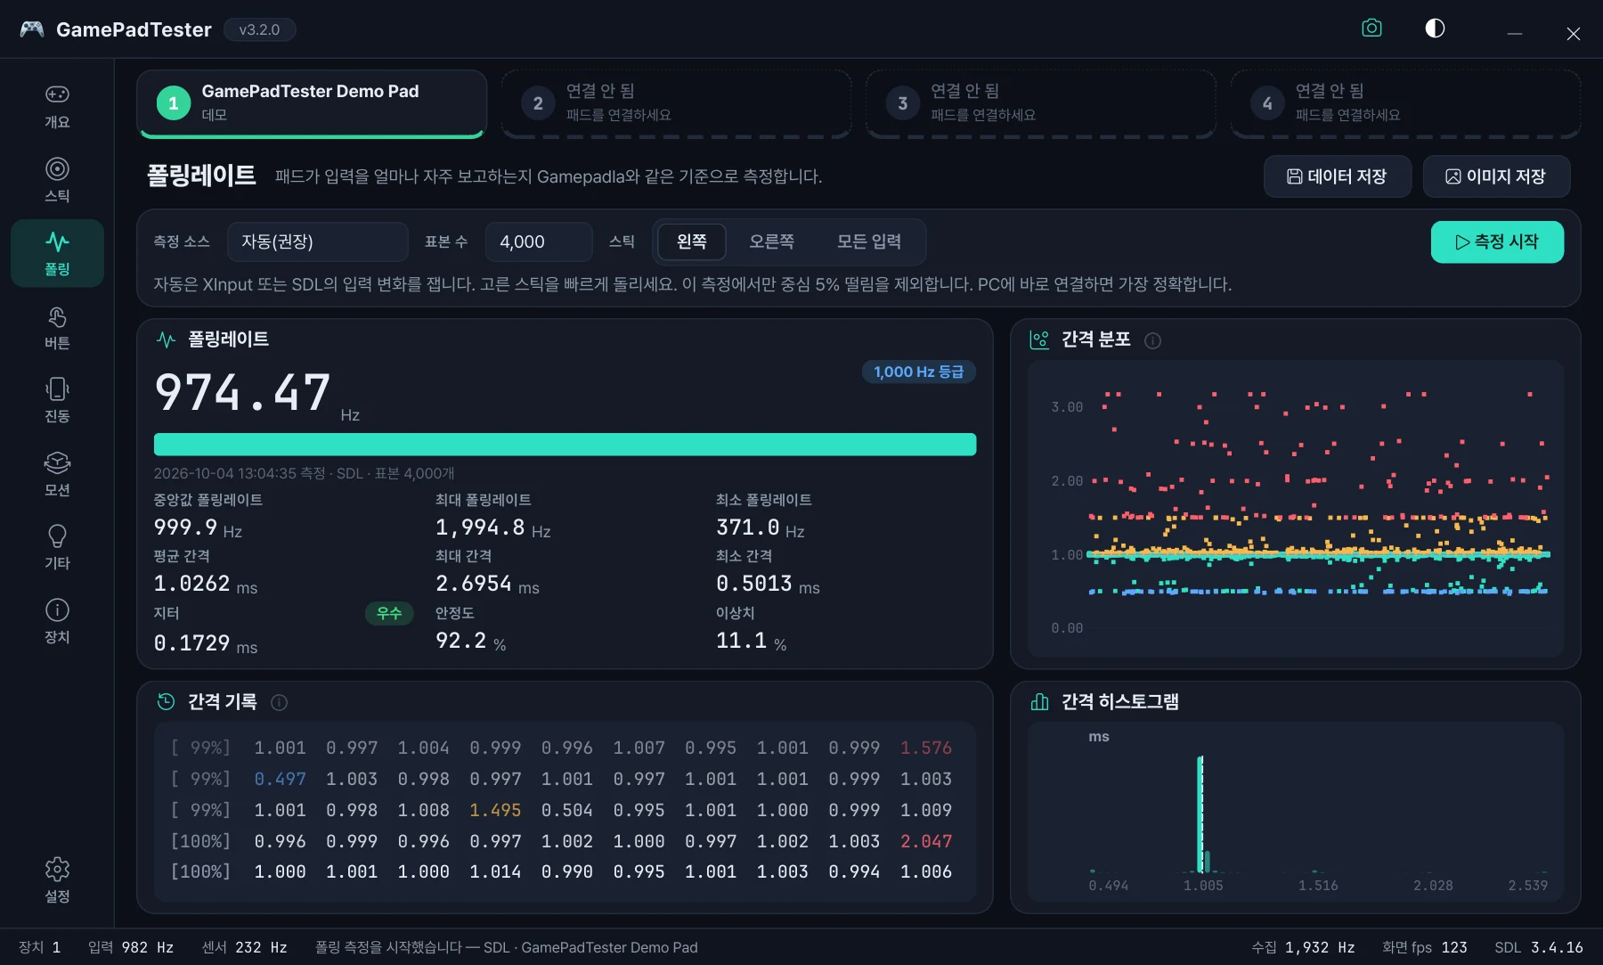Select the 왼쪽 stick option
Viewport: 1603px width, 965px height.
(692, 241)
